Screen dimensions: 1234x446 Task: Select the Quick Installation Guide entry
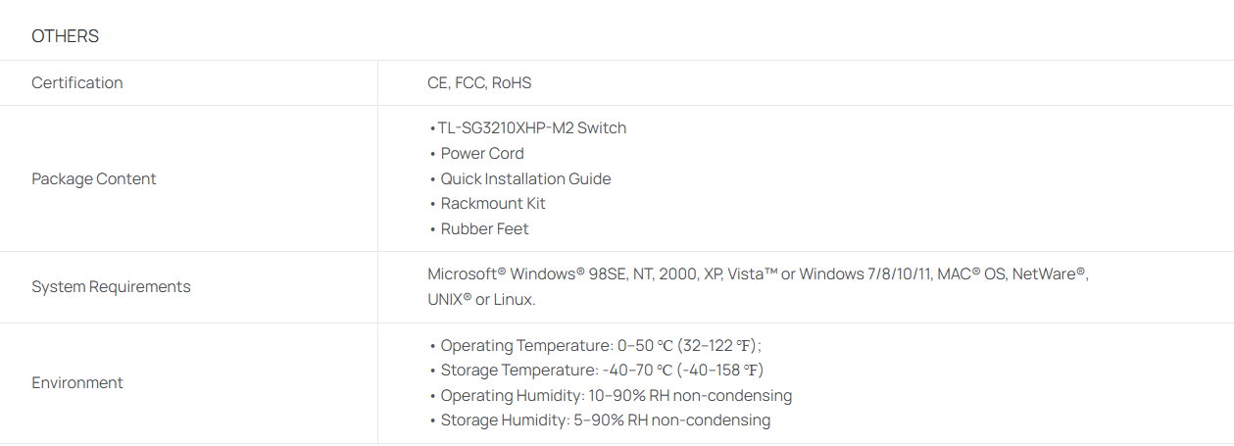525,179
